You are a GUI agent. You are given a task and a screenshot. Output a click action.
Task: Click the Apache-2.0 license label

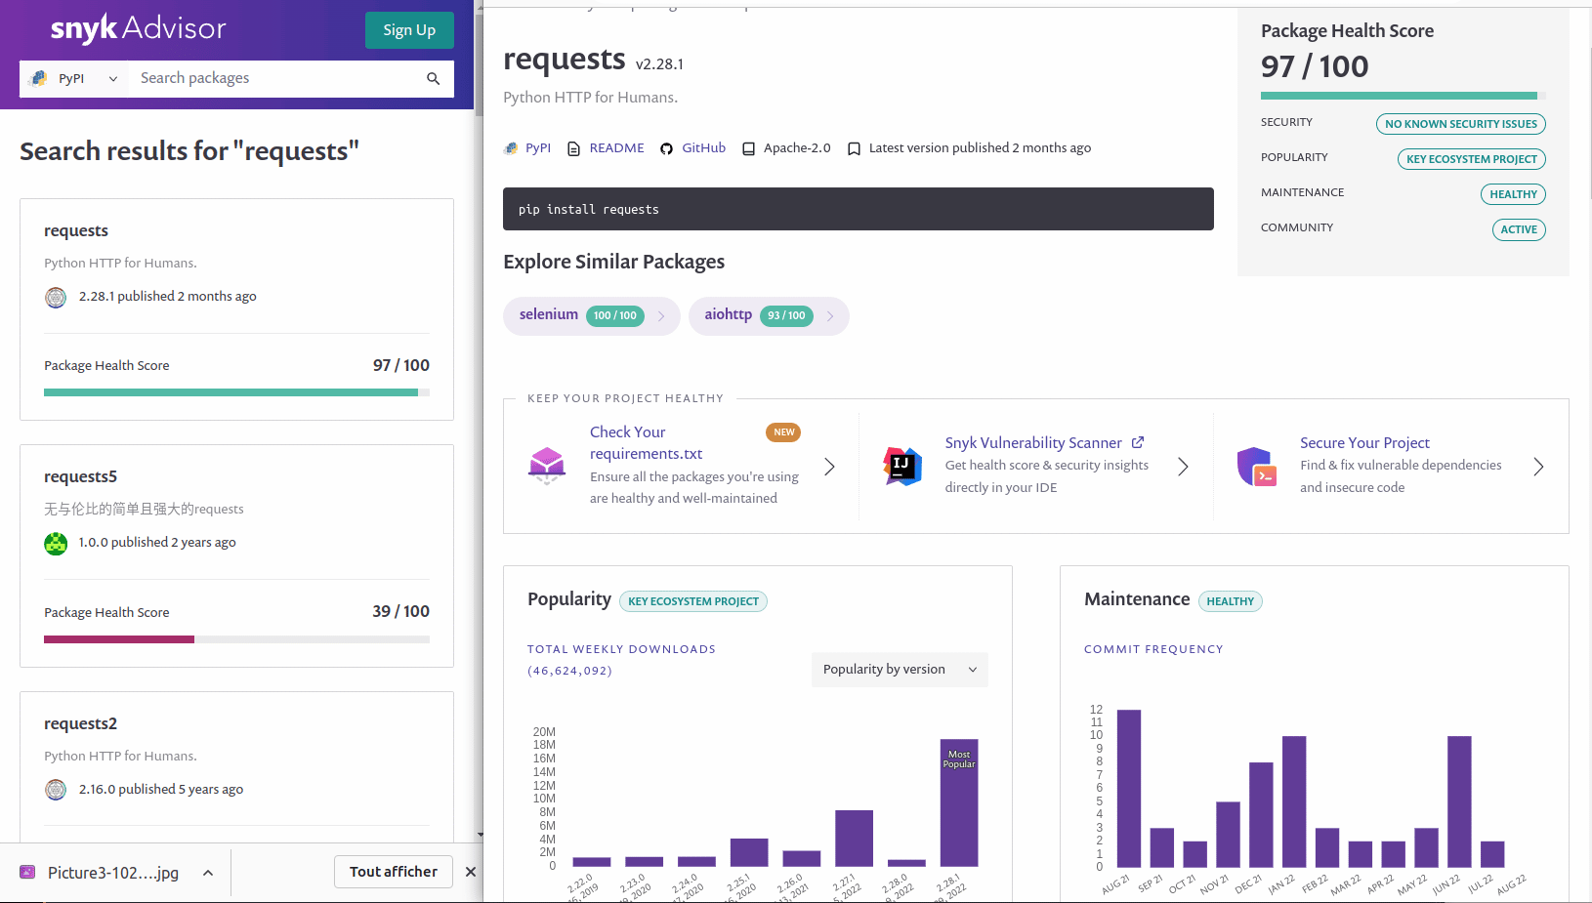tap(796, 148)
